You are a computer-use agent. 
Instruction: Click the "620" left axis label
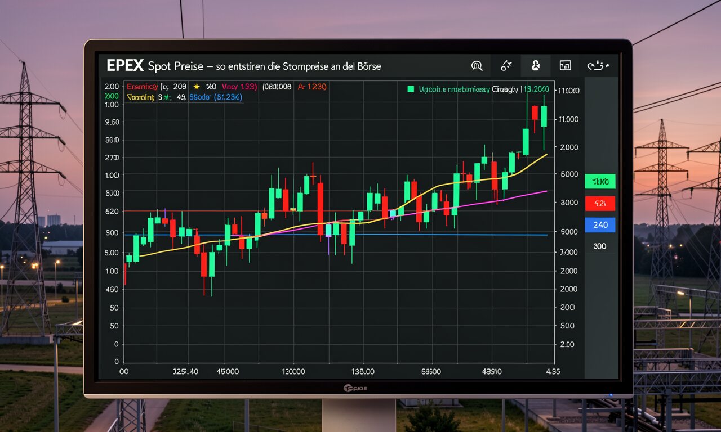(x=112, y=211)
